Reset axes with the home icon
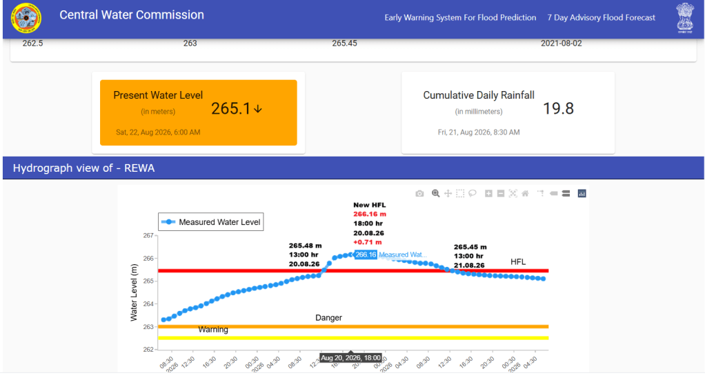The height and width of the screenshot is (380, 705). tap(525, 193)
